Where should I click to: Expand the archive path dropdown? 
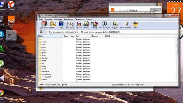177,32
